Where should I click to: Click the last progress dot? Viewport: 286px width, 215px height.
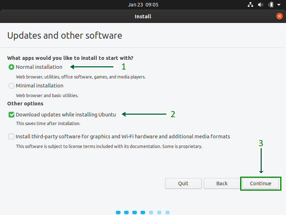(167, 212)
